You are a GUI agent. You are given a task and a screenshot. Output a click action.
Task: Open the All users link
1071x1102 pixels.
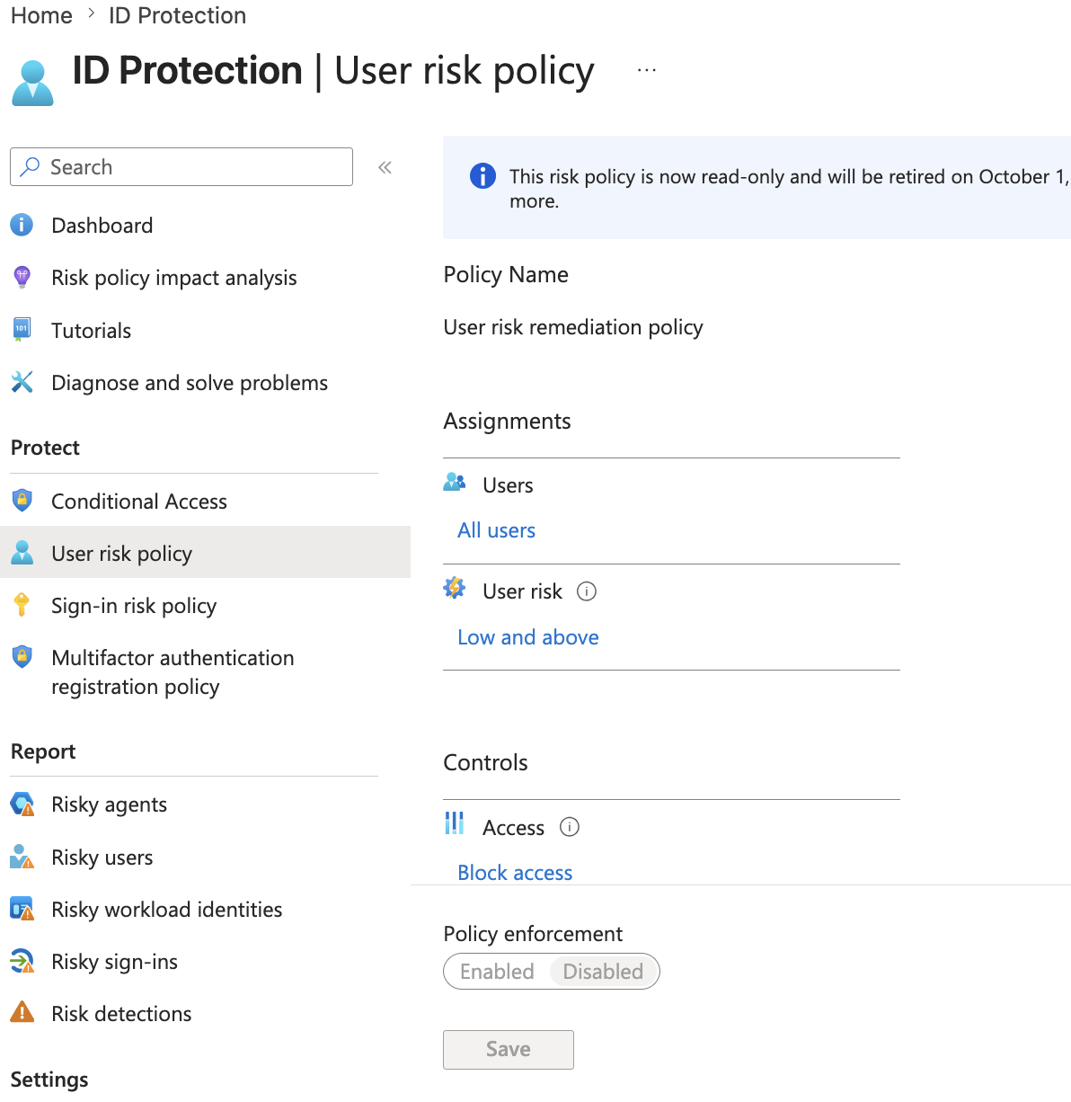tap(497, 530)
